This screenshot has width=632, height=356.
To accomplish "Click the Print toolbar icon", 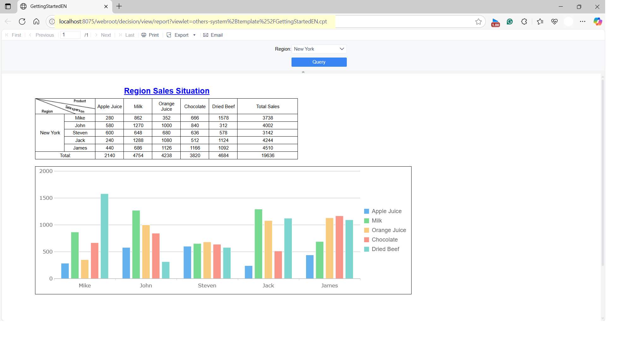I will click(144, 35).
